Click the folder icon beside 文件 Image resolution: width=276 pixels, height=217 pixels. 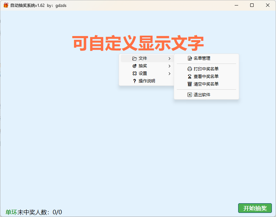coord(134,58)
